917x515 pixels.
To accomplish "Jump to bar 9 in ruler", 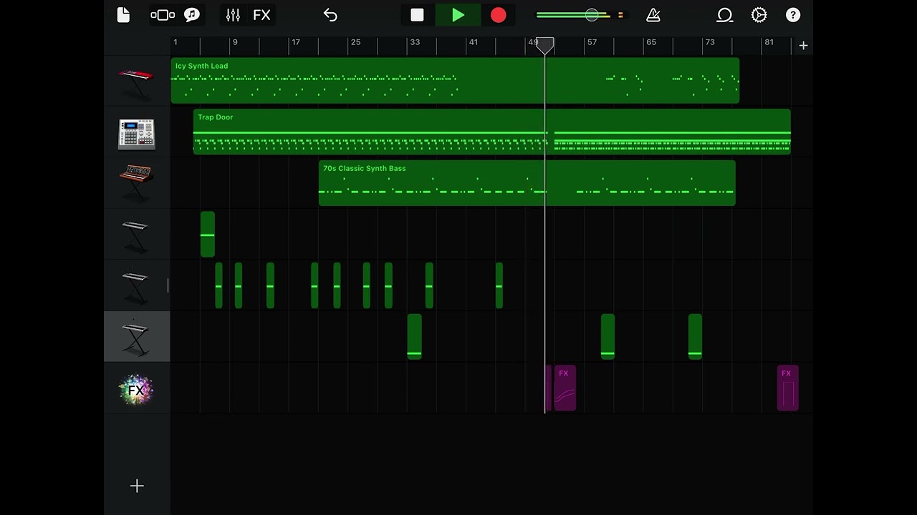I will tap(234, 42).
